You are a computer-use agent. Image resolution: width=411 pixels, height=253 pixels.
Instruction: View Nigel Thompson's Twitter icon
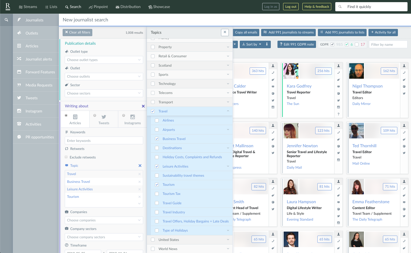[x=404, y=93]
